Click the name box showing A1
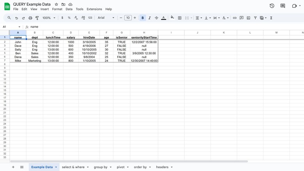The width and height of the screenshot is (304, 171). click(x=11, y=27)
